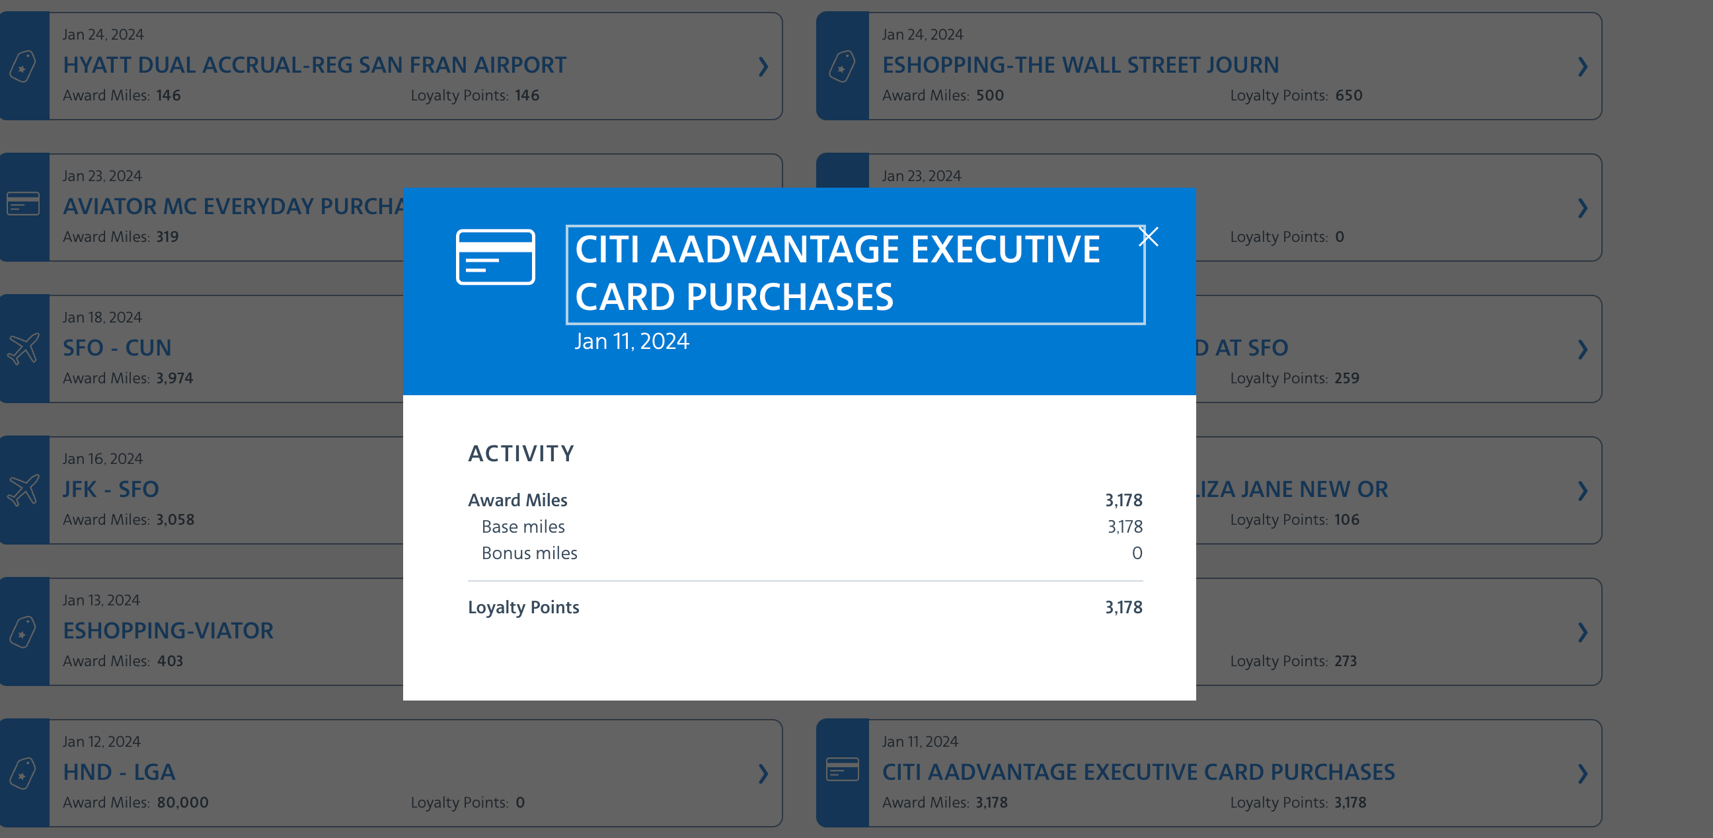Click the credit card icon in the modal header
Screen dimensions: 1713x838
click(496, 257)
